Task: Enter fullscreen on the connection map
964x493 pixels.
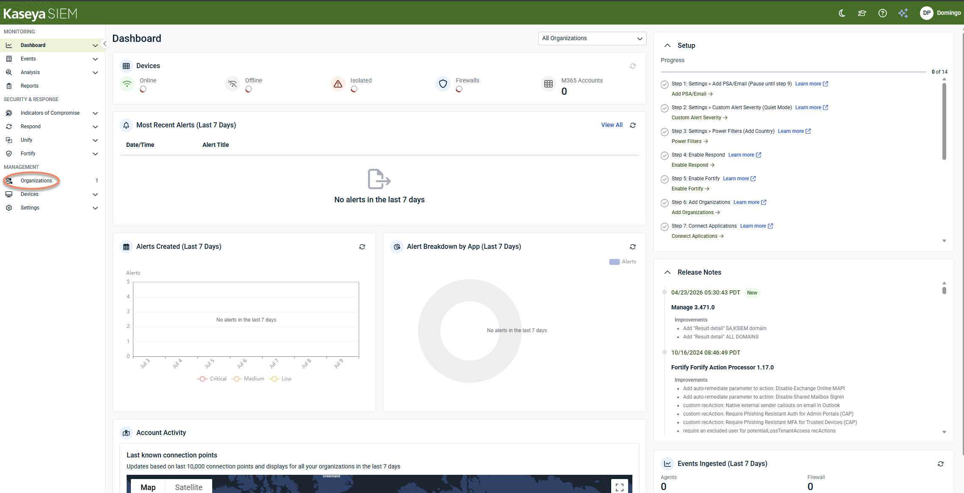Action: point(620,487)
